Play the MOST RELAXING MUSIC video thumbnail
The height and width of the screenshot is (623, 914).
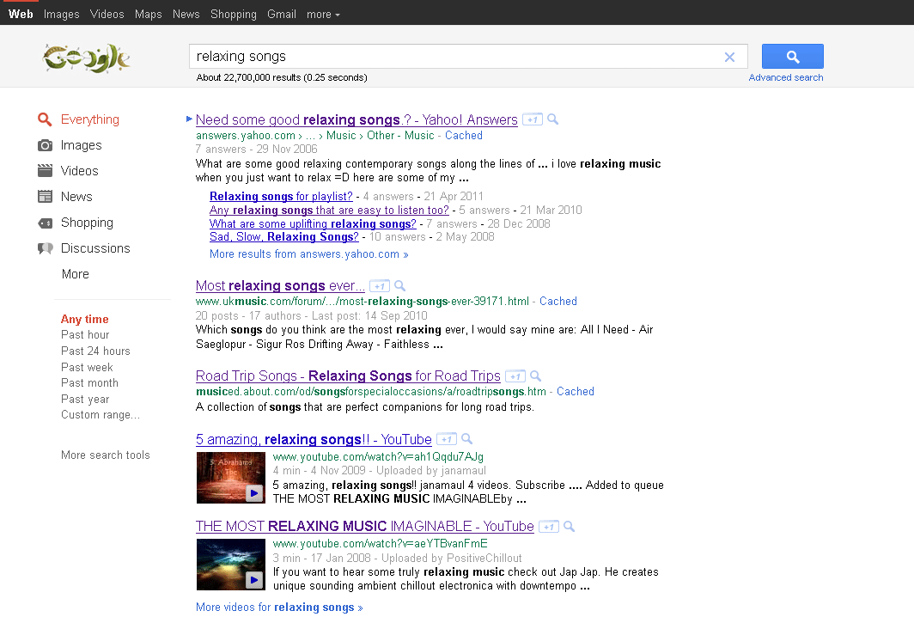231,565
